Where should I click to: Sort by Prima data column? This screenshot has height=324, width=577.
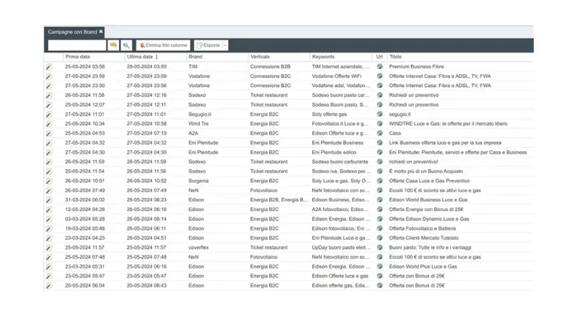point(77,57)
